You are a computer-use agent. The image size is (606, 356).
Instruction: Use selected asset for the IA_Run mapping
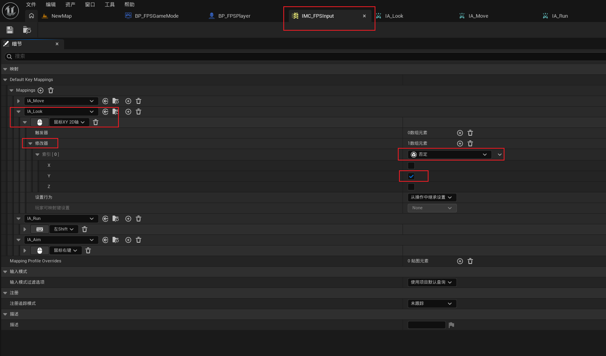click(x=105, y=219)
